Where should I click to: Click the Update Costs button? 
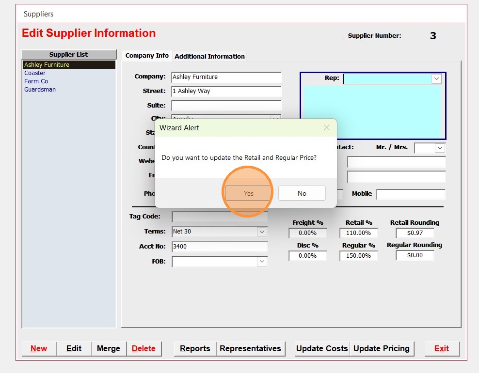tap(322, 348)
